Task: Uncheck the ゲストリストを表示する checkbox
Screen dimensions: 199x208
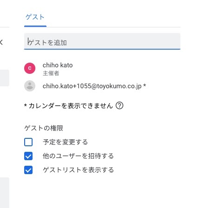Action: [x=28, y=170]
